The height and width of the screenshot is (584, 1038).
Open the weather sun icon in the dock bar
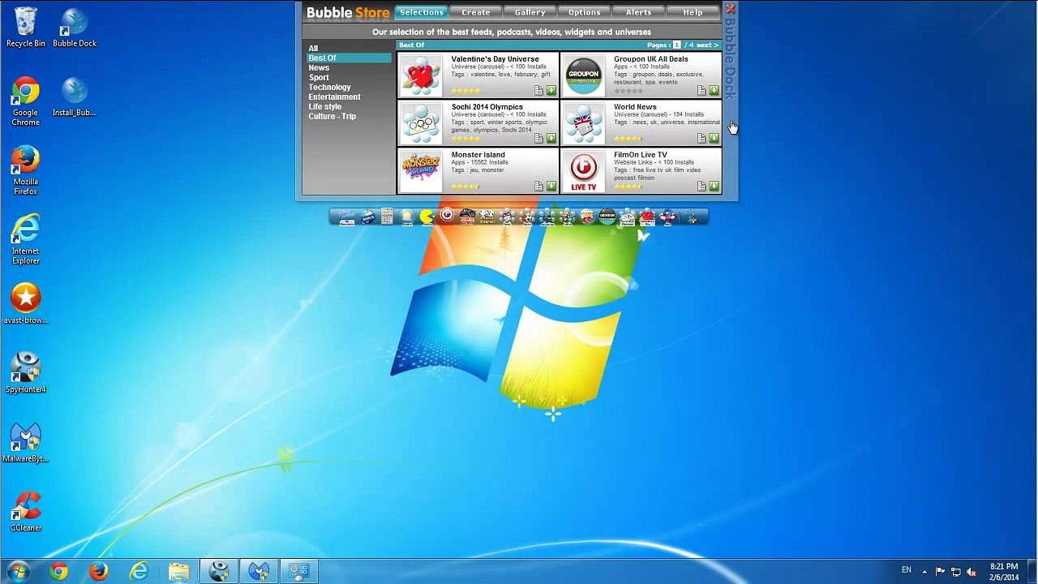coord(407,217)
